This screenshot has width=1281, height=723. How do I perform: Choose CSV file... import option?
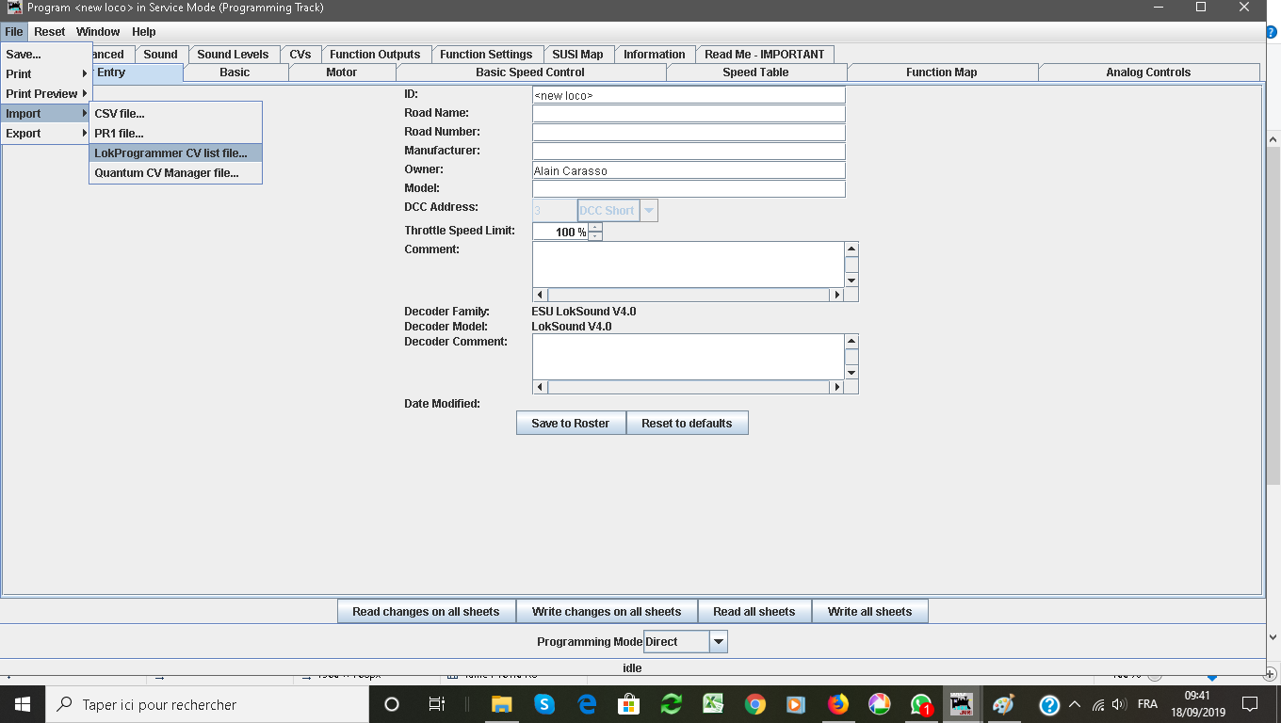[x=175, y=113]
